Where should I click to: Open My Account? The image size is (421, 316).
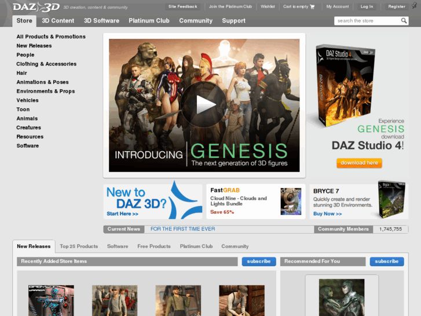click(x=338, y=6)
